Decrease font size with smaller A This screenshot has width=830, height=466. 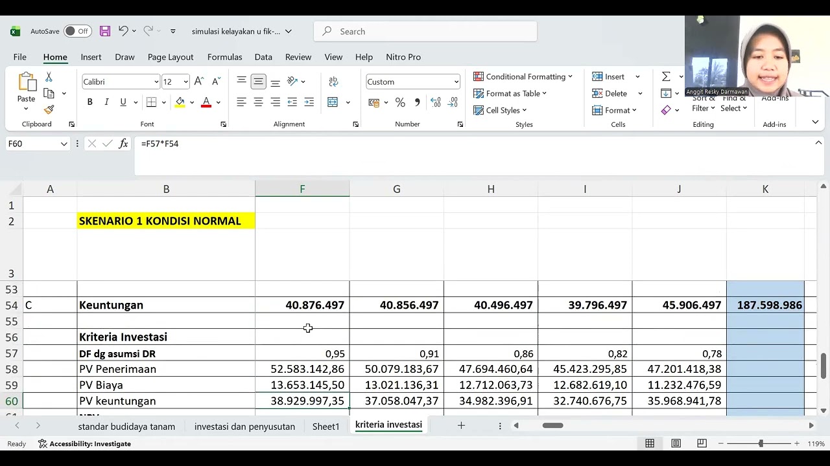pyautogui.click(x=215, y=82)
